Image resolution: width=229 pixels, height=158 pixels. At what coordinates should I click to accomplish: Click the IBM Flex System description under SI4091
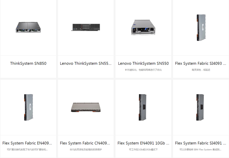click(x=200, y=149)
